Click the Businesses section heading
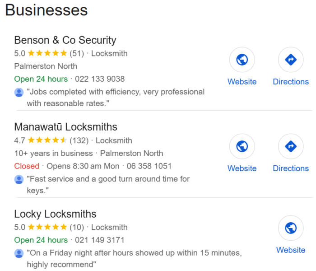The image size is (316, 271). click(x=46, y=10)
